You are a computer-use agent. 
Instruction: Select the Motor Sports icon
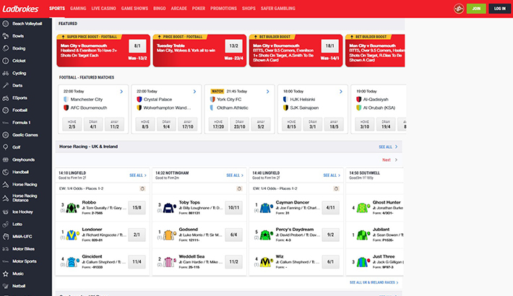[x=6, y=261]
